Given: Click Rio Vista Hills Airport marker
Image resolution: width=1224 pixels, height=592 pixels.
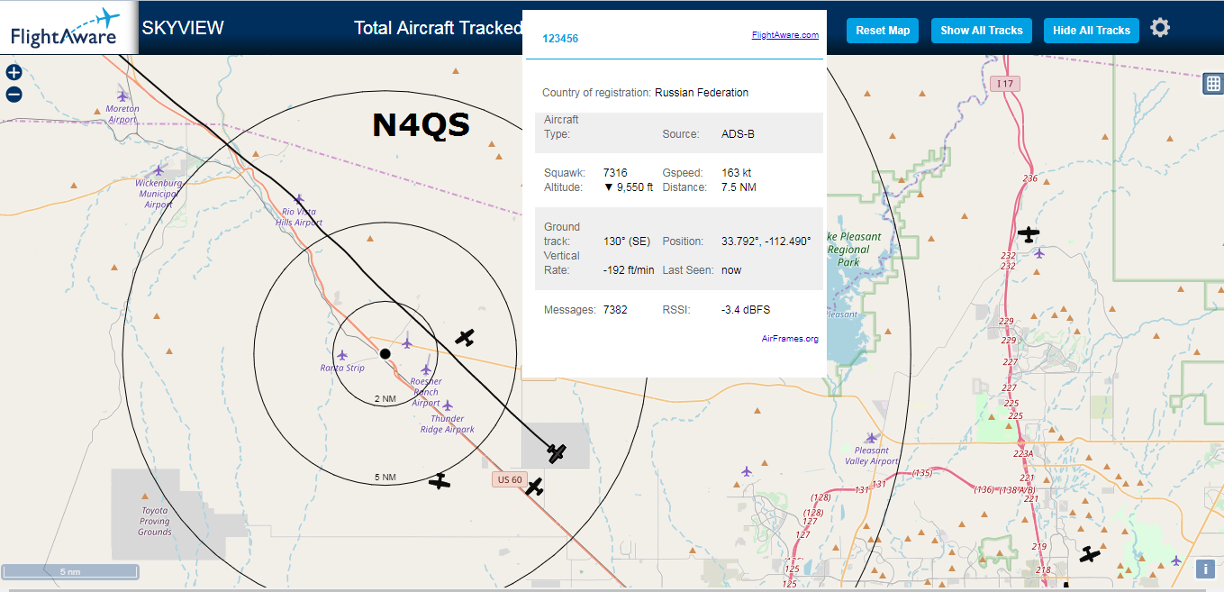Looking at the screenshot, I should point(299,199).
